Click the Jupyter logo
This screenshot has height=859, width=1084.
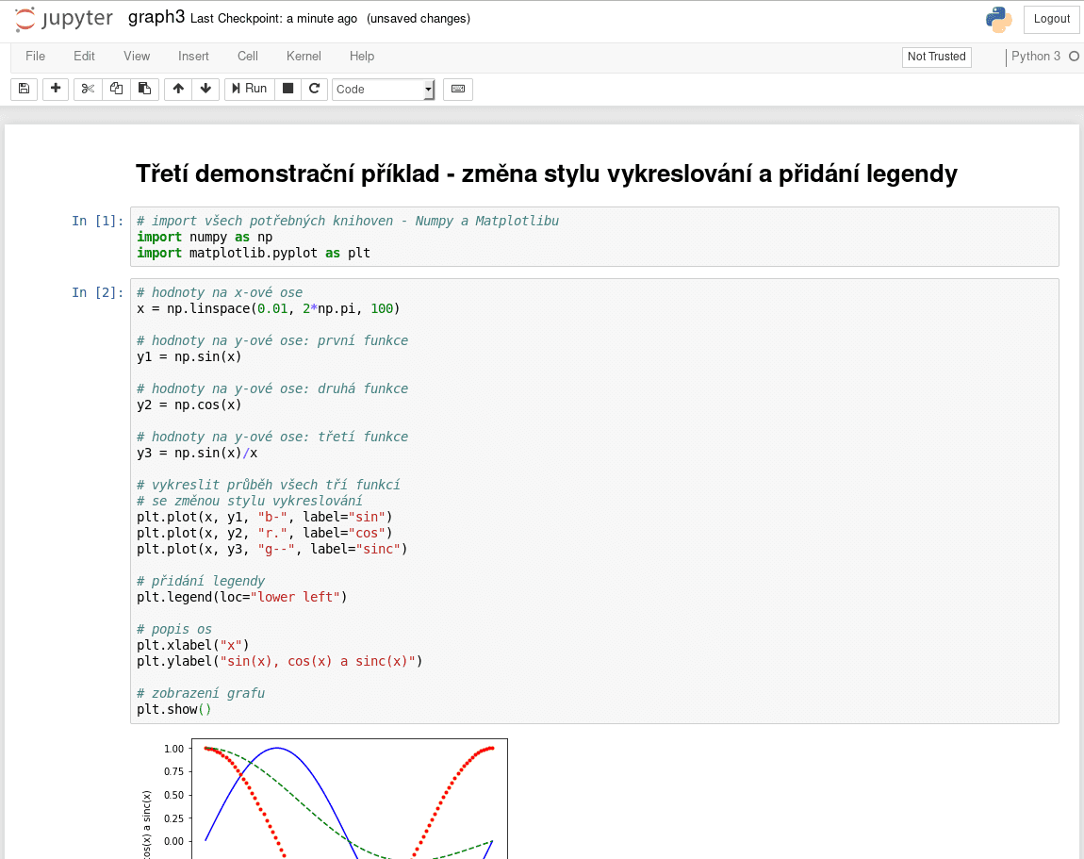(x=63, y=19)
